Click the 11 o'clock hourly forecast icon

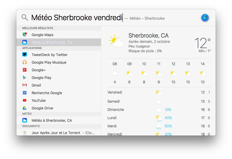[x=158, y=73]
